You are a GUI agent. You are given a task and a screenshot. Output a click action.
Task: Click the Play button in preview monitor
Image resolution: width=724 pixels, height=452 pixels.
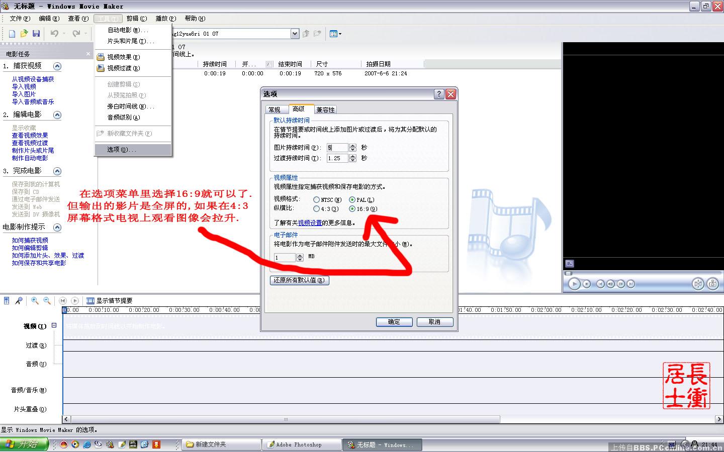coord(574,284)
